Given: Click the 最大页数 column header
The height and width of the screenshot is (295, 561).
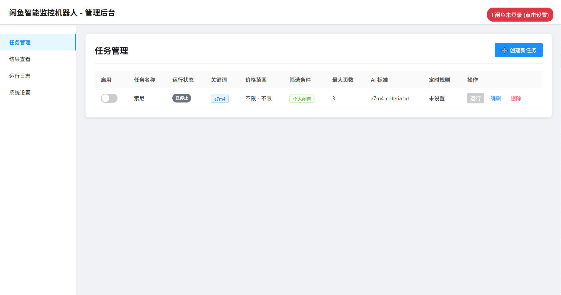Looking at the screenshot, I should 343,80.
